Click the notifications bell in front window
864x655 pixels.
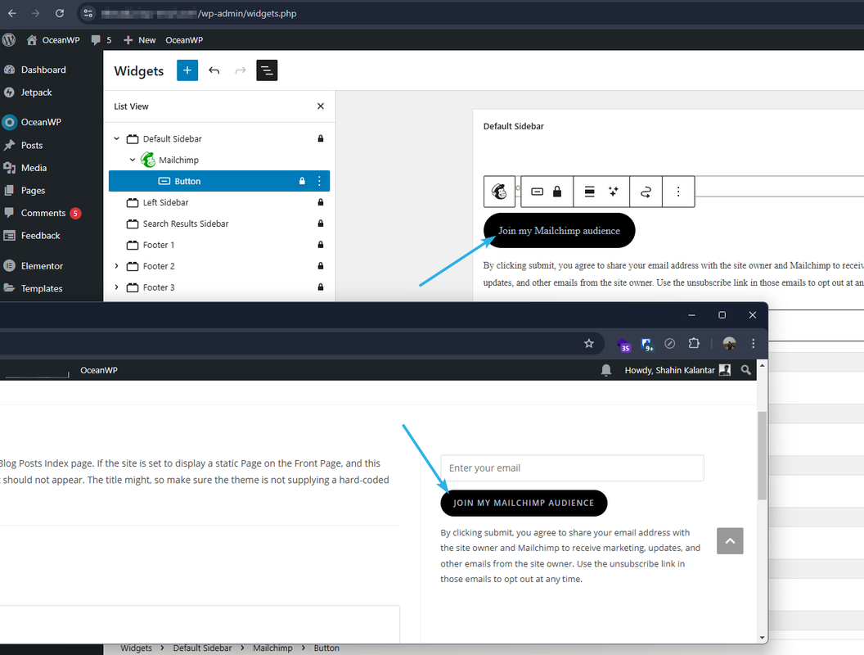[x=606, y=370]
